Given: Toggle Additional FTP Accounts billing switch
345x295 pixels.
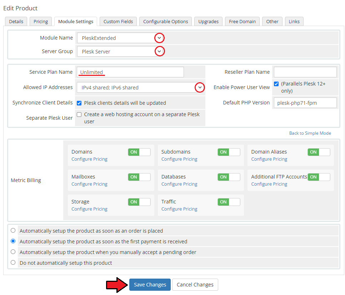Looking at the screenshot, I should click(319, 177).
